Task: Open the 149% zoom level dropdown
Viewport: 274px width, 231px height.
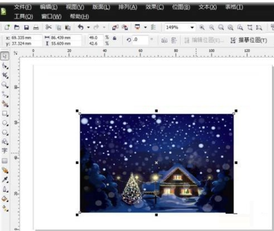Action: [192, 27]
